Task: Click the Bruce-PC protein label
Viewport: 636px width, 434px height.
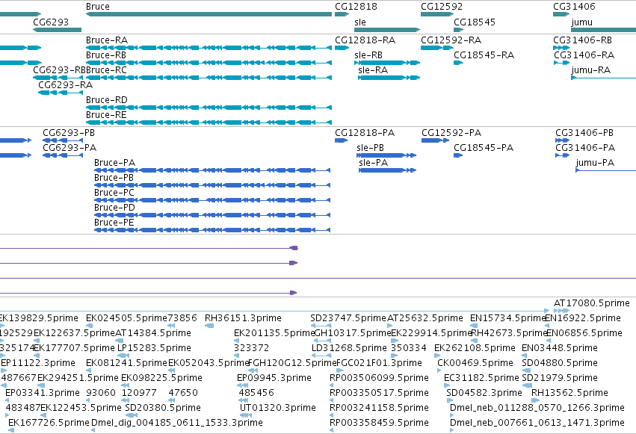Action: [x=114, y=193]
